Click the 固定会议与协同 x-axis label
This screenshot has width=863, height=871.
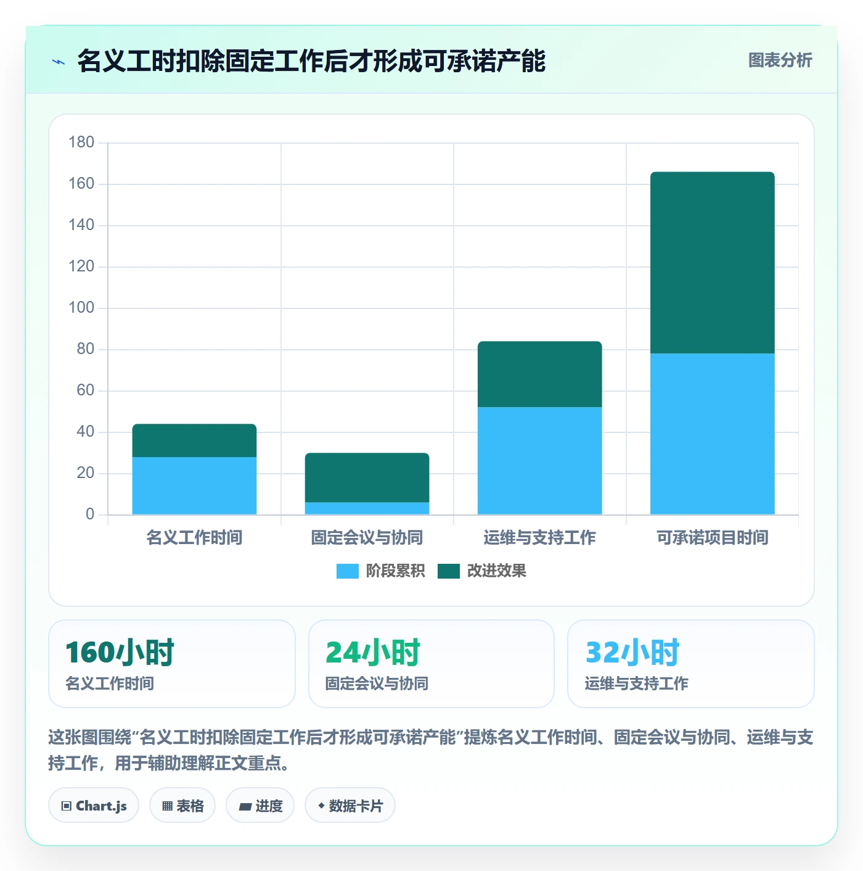[x=367, y=537]
